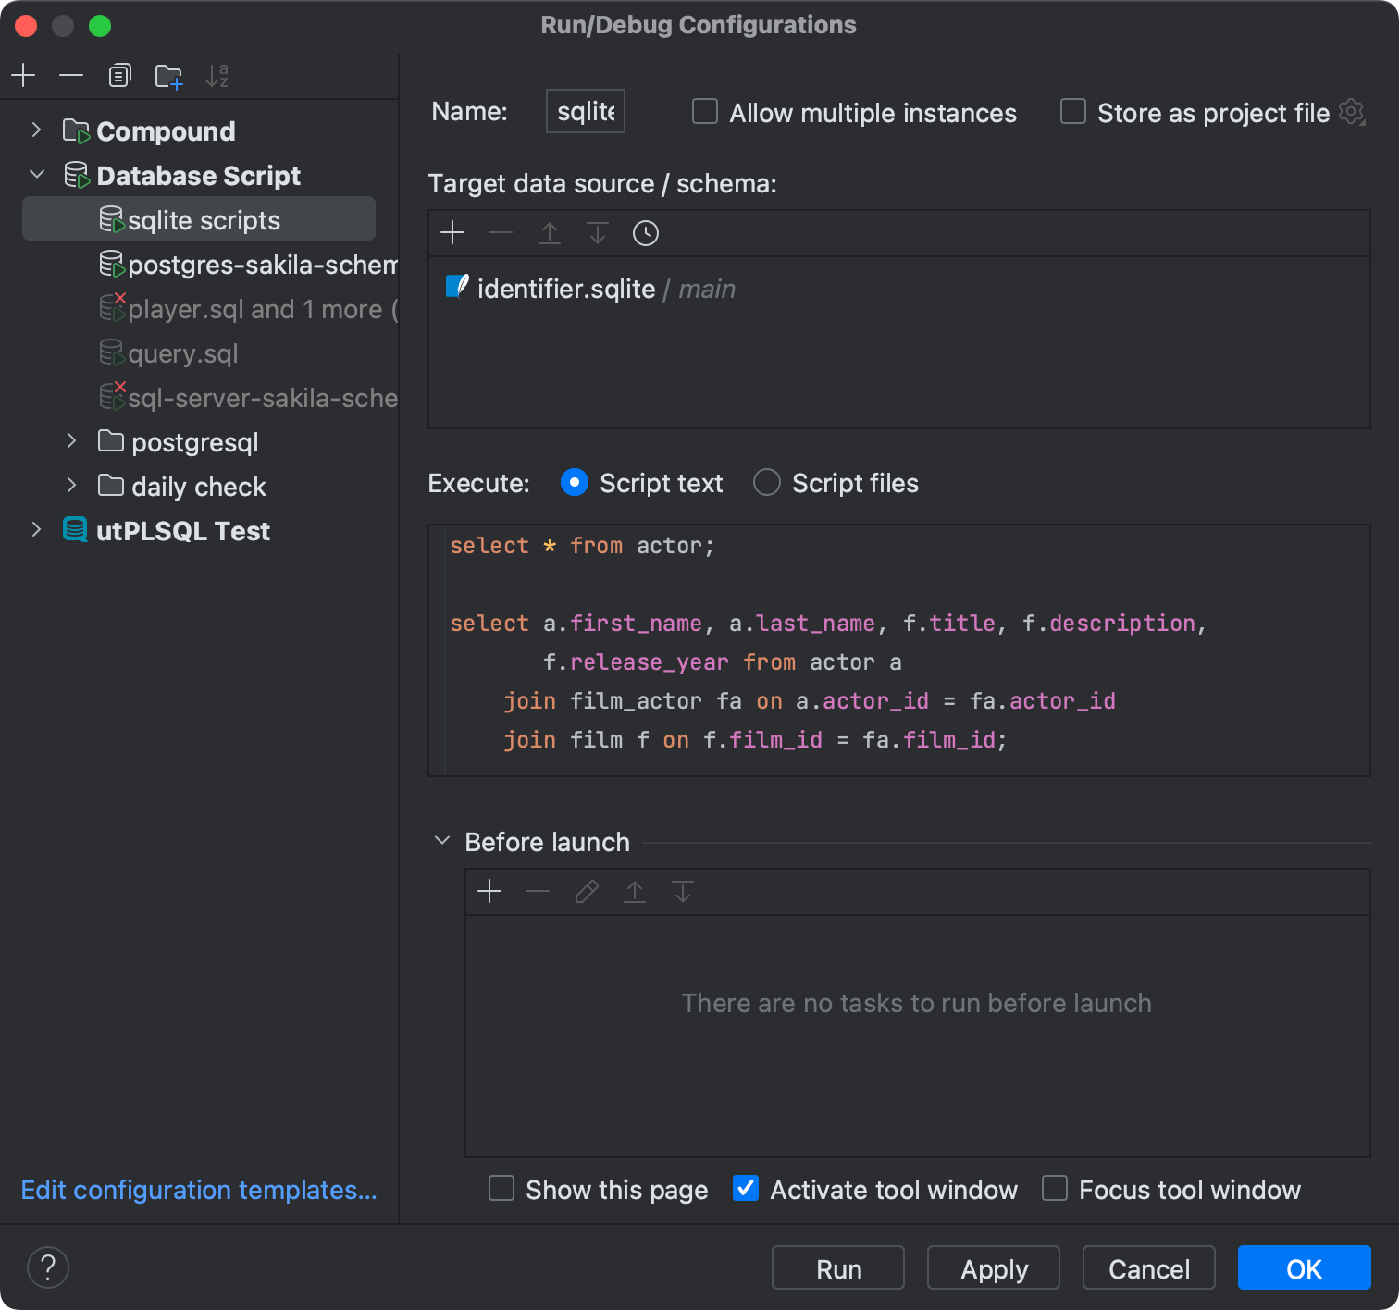
Task: Collapse the Before launch section
Action: [441, 840]
